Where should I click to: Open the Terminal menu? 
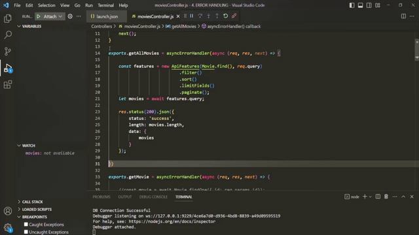pos(105,5)
